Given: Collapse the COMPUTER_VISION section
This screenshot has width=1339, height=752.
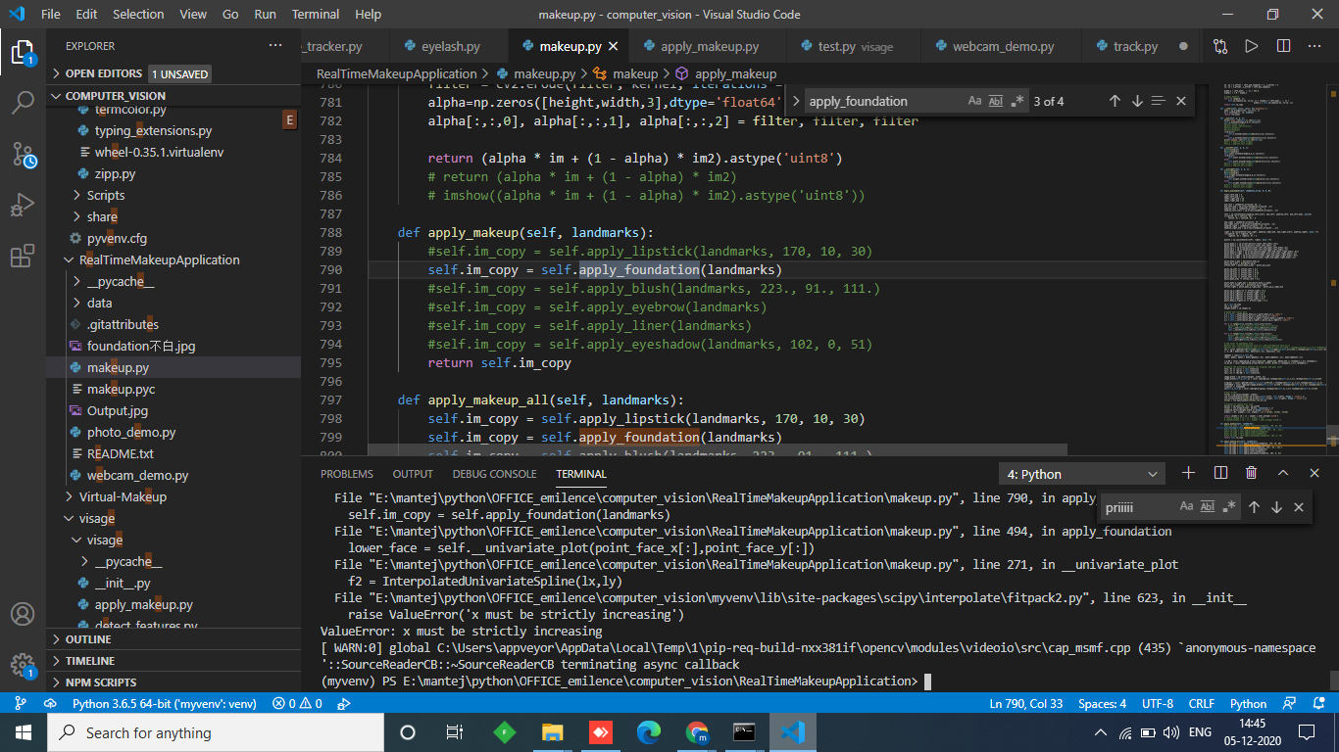Looking at the screenshot, I should pyautogui.click(x=174, y=95).
